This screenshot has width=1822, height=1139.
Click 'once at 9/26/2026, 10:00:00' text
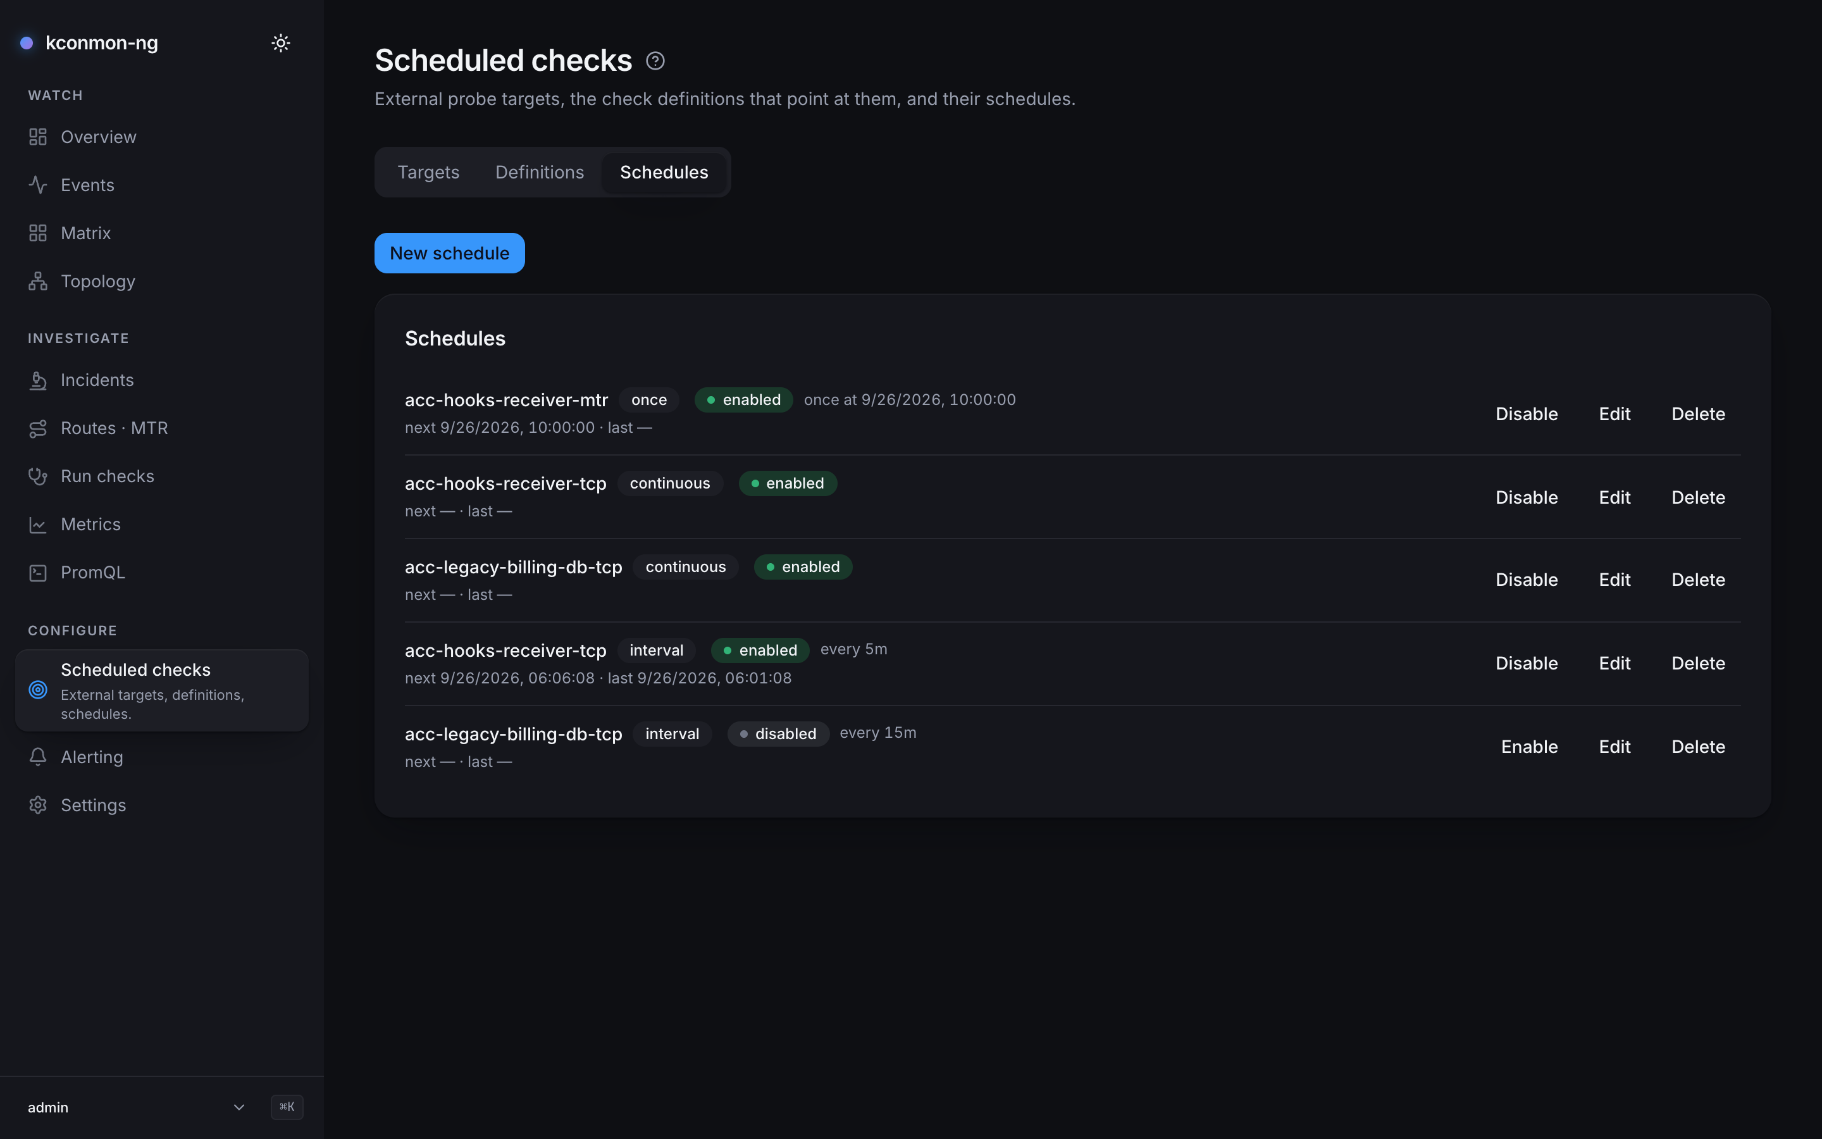910,400
